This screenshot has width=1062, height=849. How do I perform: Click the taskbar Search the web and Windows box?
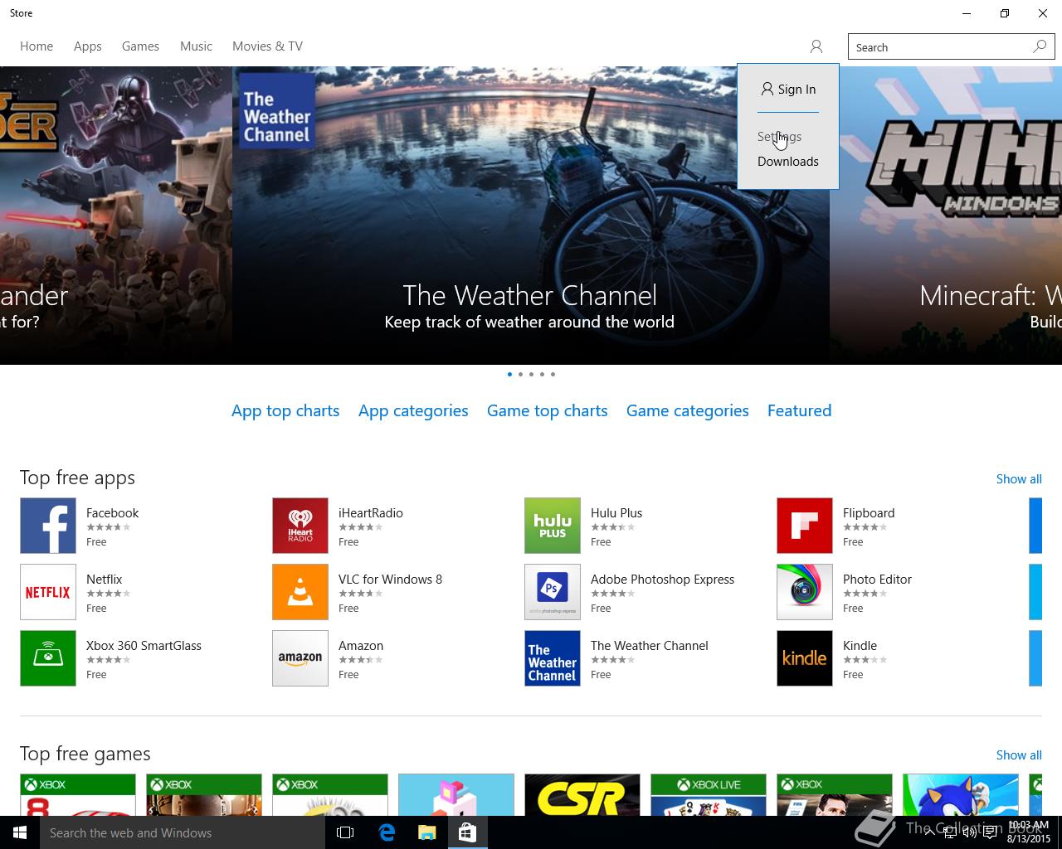click(x=183, y=832)
